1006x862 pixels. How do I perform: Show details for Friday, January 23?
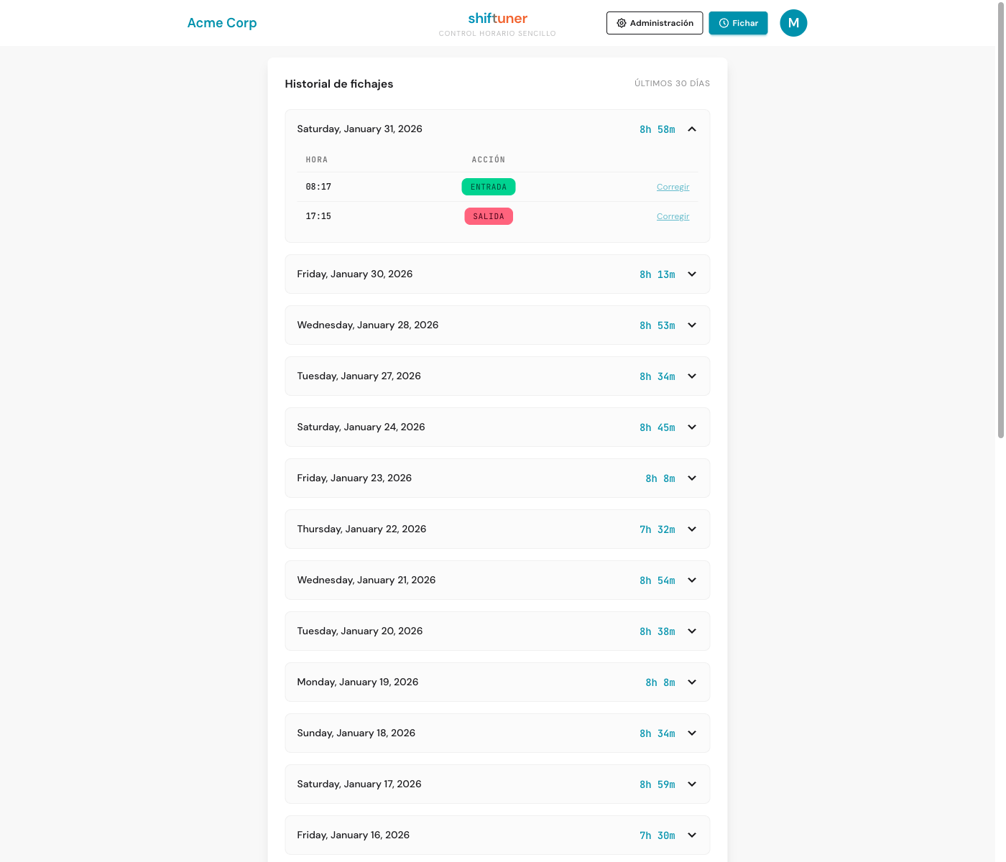coord(497,478)
